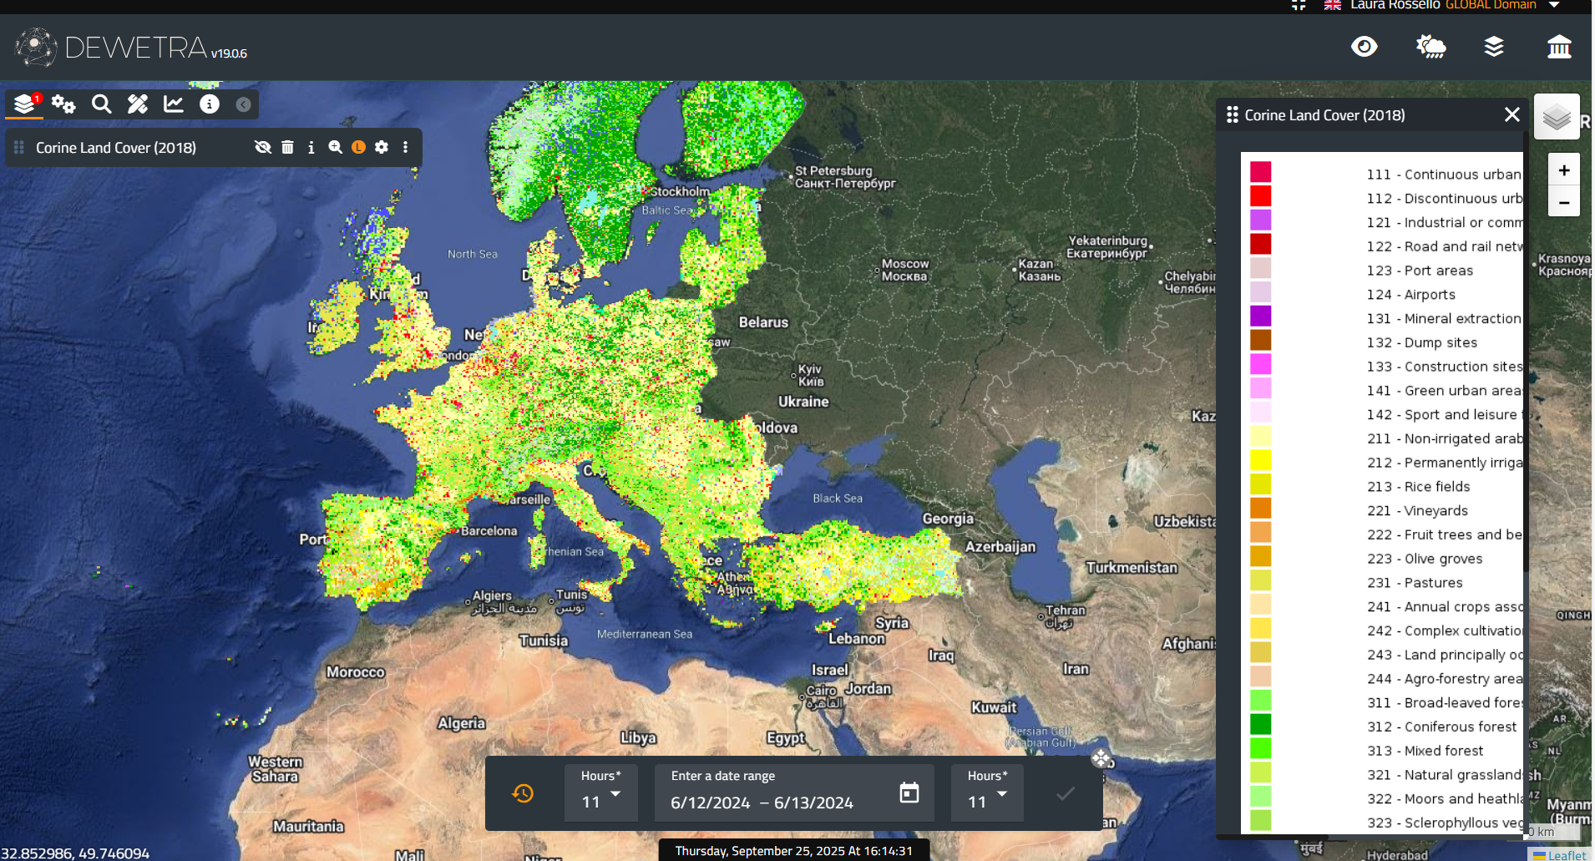The width and height of the screenshot is (1595, 861).
Task: Open the calendar date picker
Action: coord(909,793)
